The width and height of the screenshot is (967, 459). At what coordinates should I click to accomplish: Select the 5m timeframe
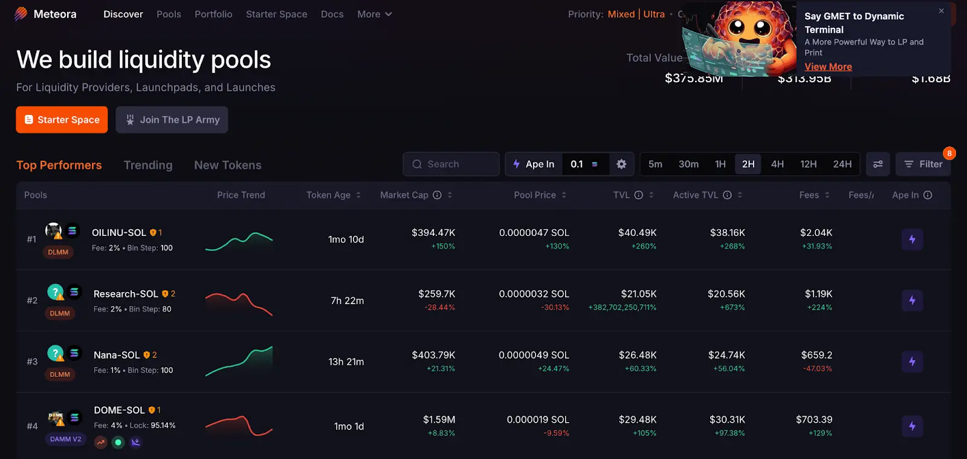click(655, 164)
